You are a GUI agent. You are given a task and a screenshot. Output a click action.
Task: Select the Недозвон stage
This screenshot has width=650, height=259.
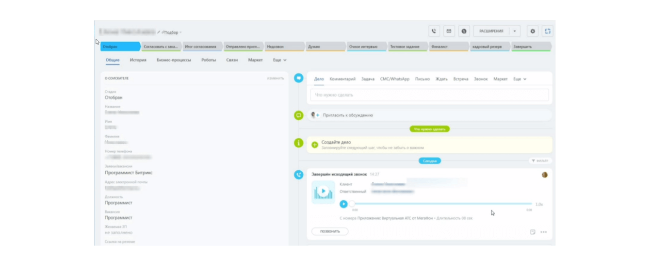point(285,47)
